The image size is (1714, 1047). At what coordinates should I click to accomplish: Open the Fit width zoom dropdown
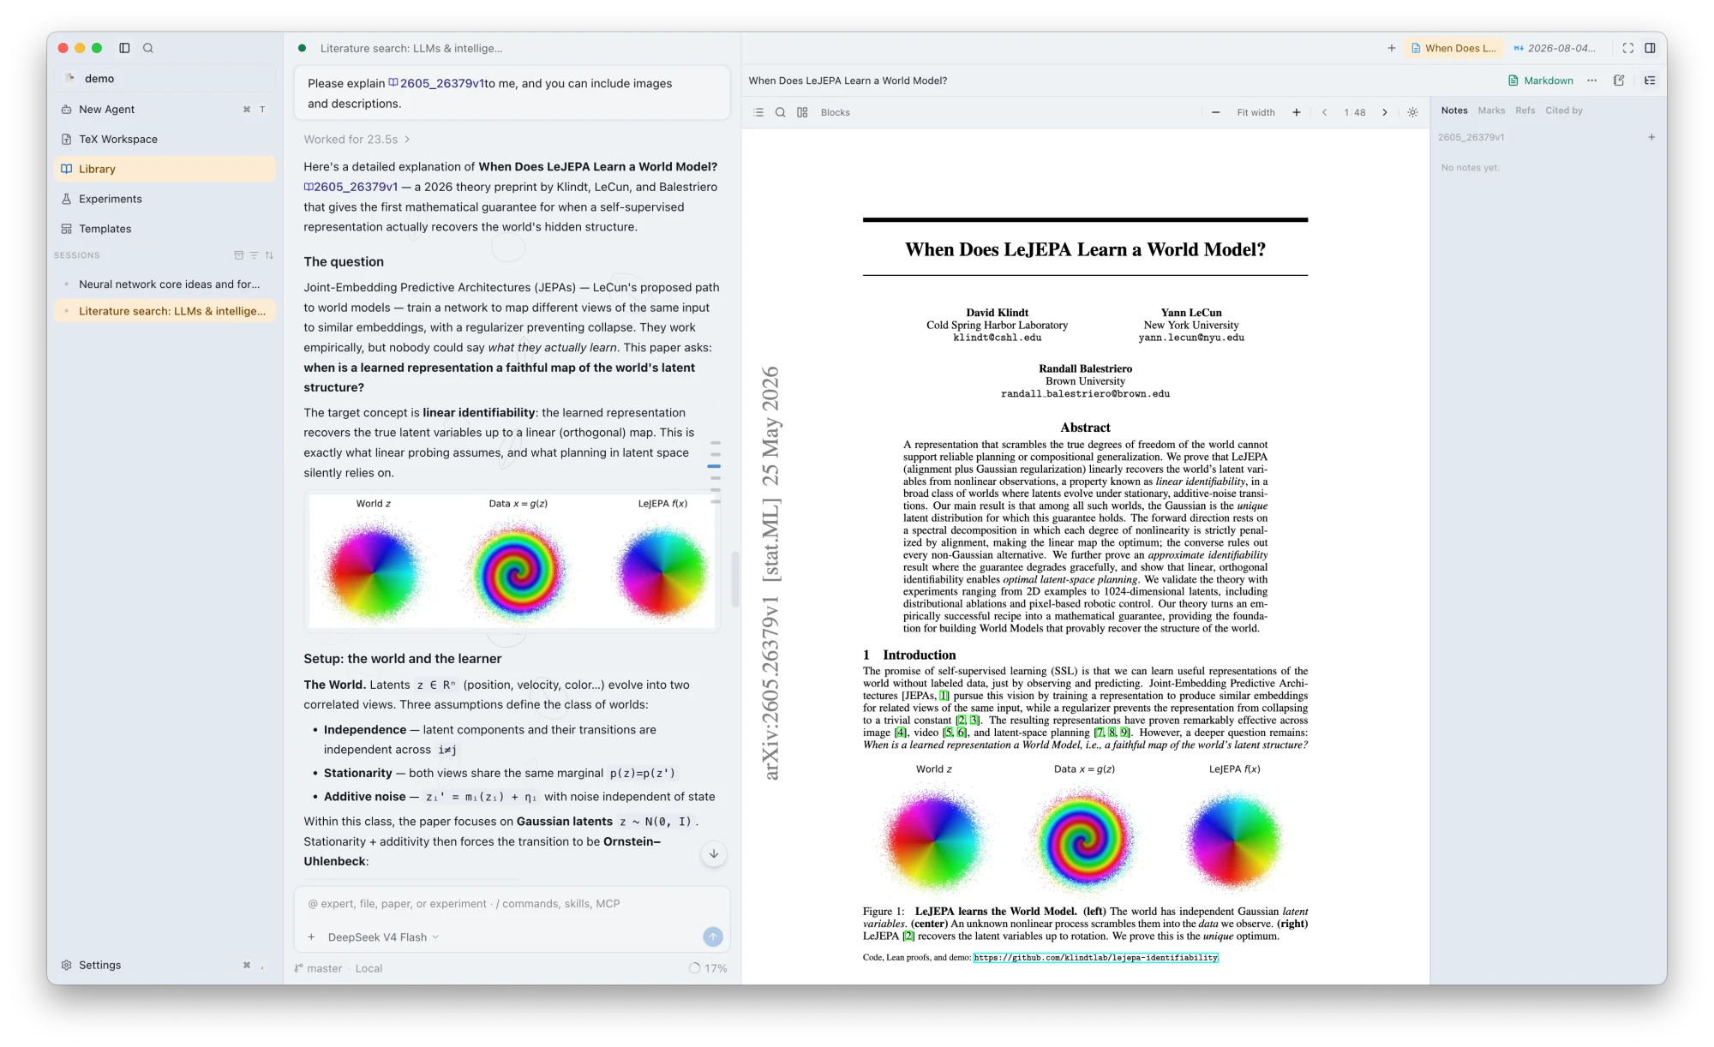pyautogui.click(x=1256, y=112)
